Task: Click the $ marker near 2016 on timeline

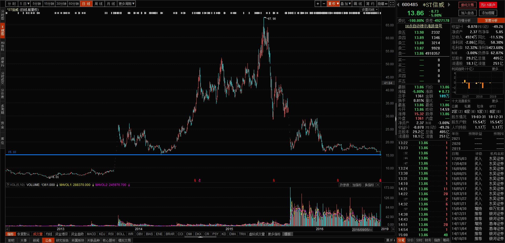Action: pos(338,180)
